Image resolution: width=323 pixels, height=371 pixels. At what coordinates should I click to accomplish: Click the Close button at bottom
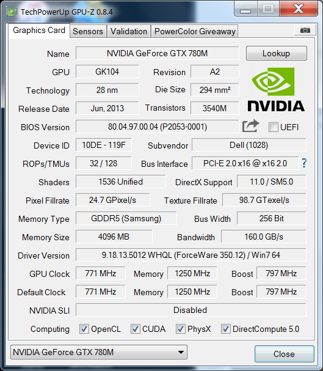pyautogui.click(x=285, y=354)
